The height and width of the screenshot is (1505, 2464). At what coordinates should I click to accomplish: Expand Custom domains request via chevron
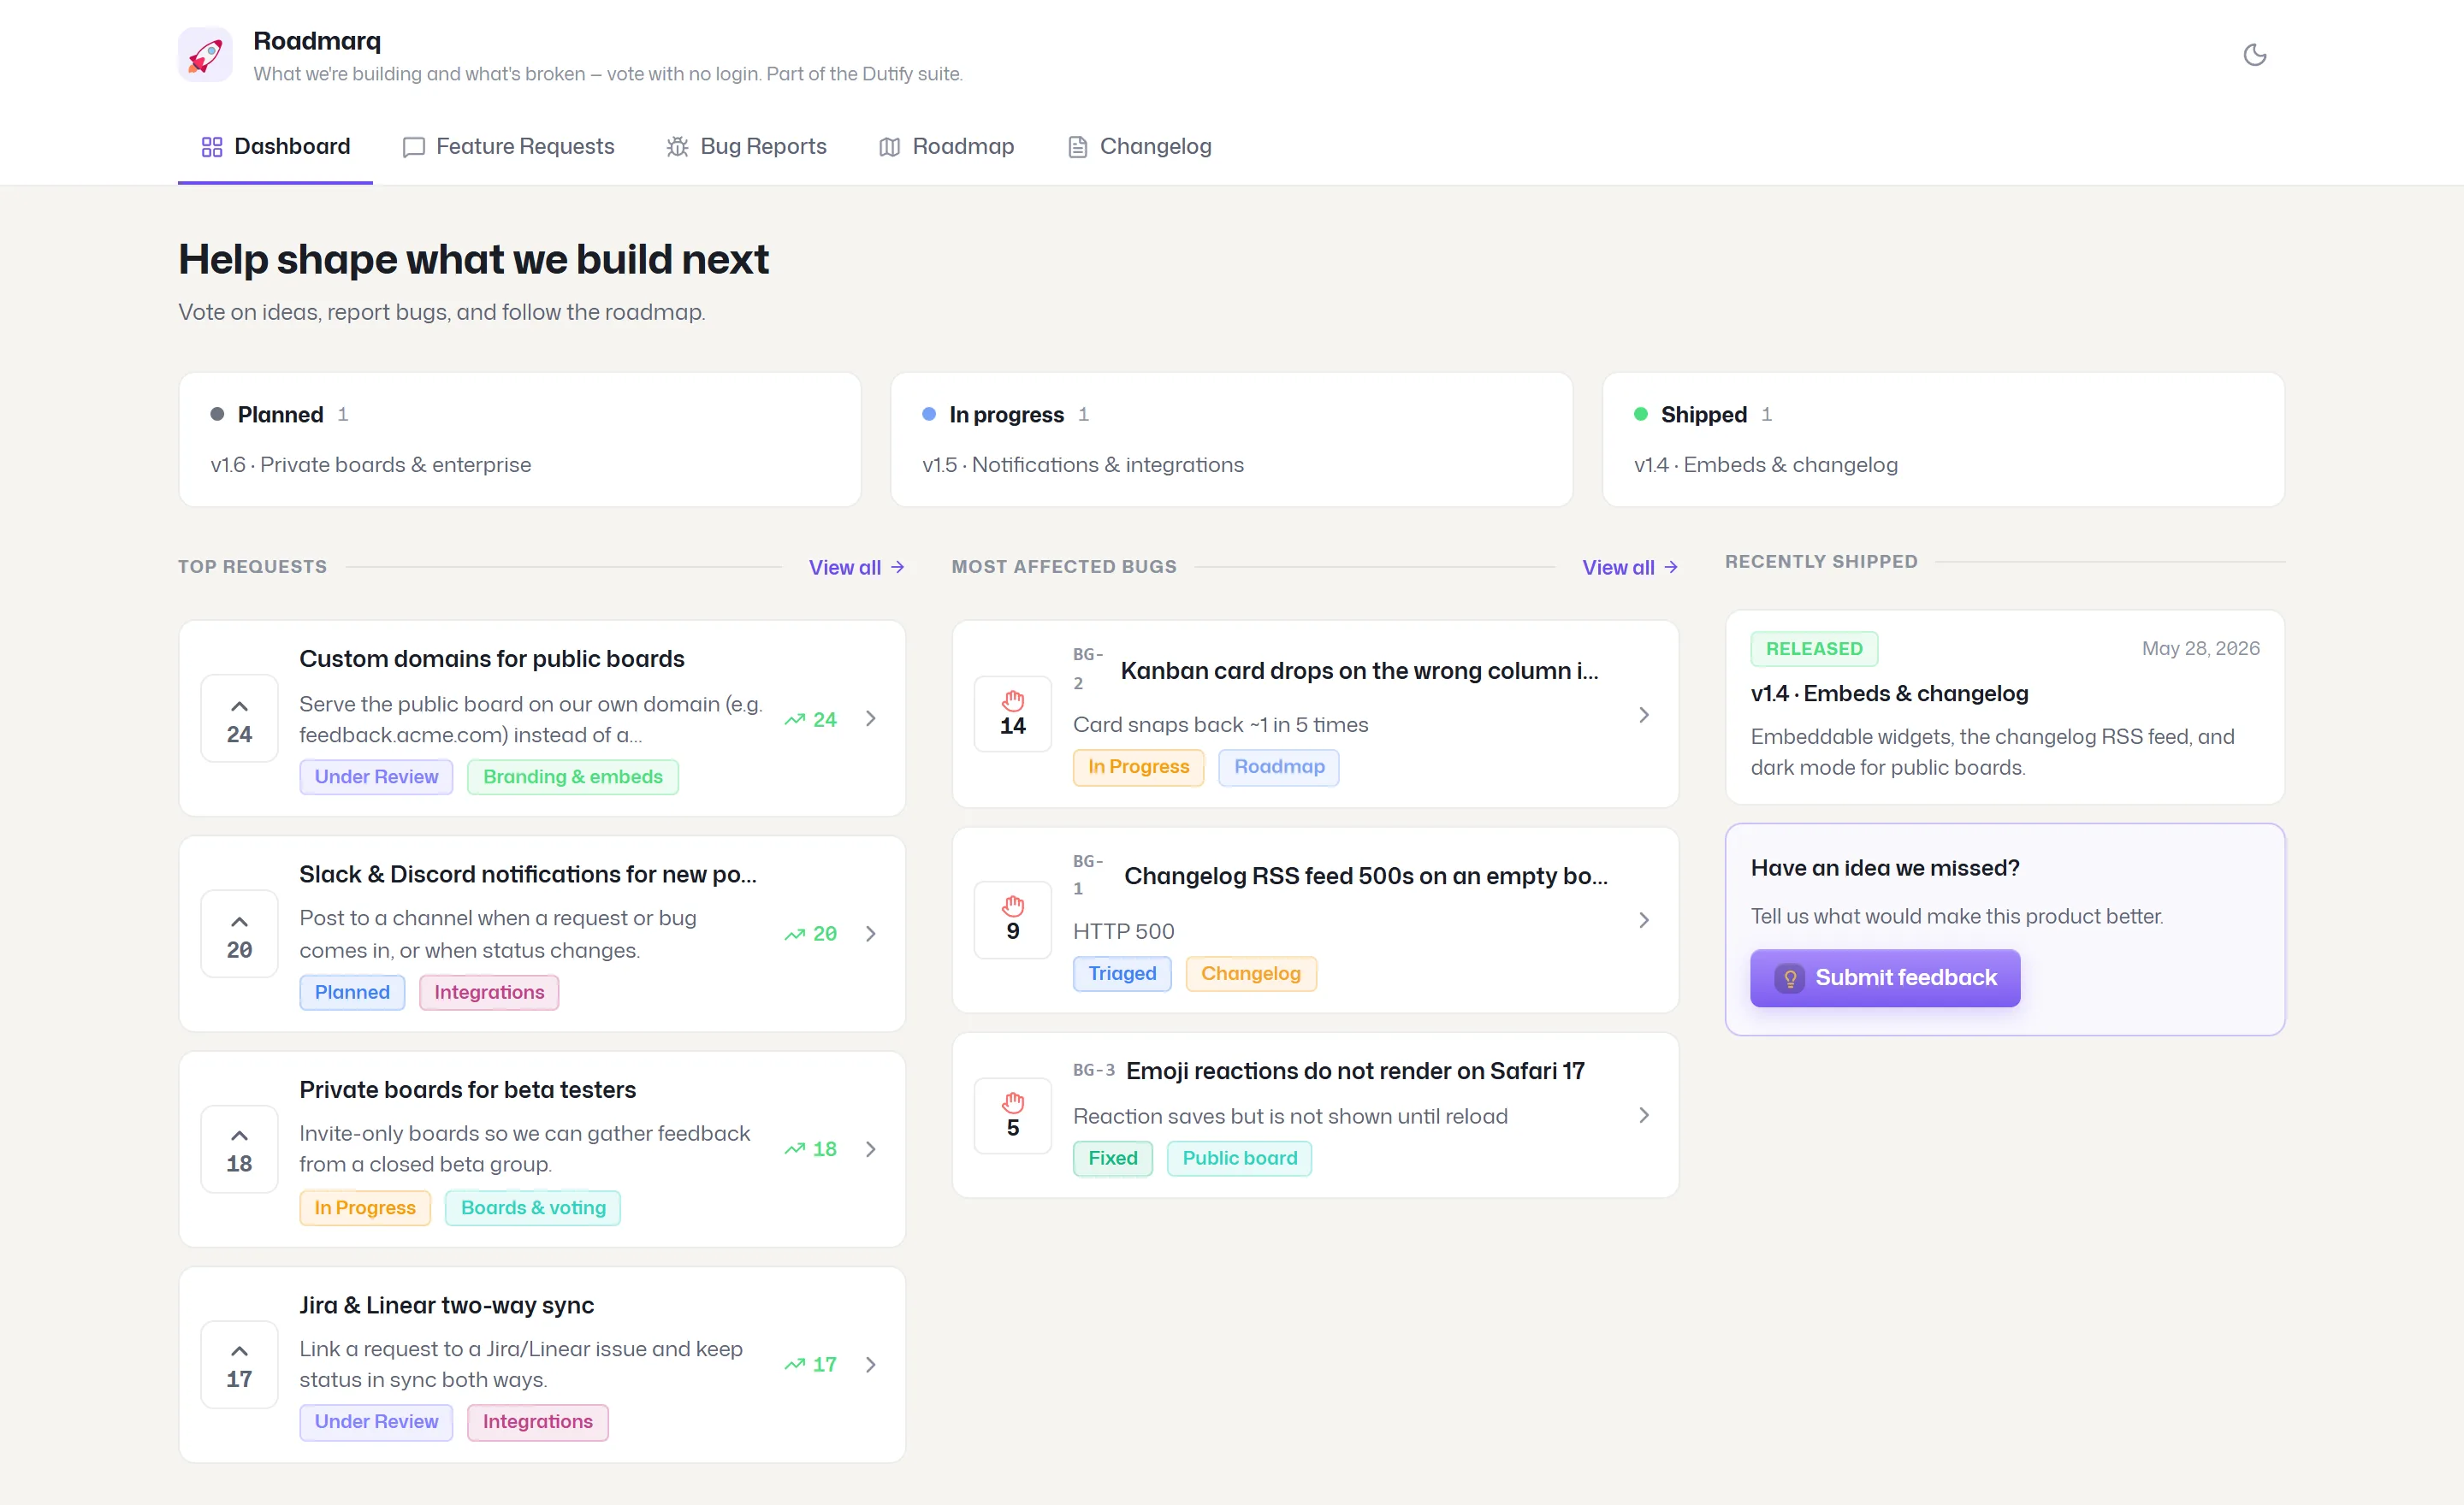click(x=871, y=719)
